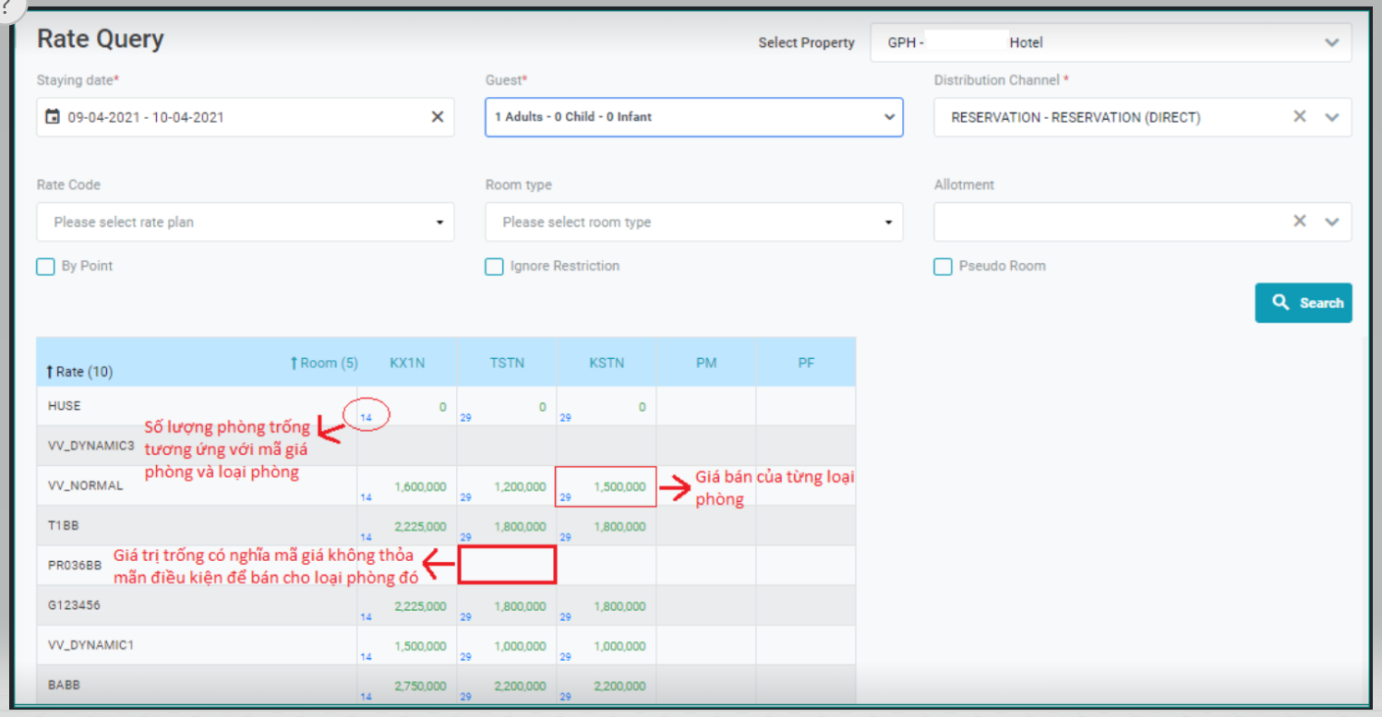Clear the staying date with X icon
Screen dimensions: 1382x717
click(x=438, y=117)
